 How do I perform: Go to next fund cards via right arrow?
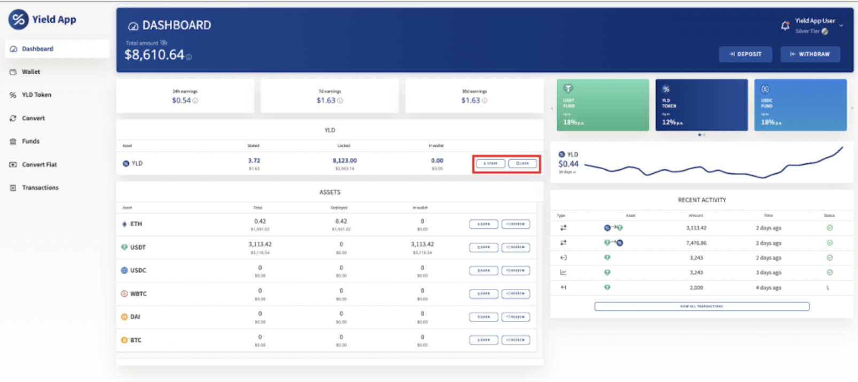click(x=852, y=108)
